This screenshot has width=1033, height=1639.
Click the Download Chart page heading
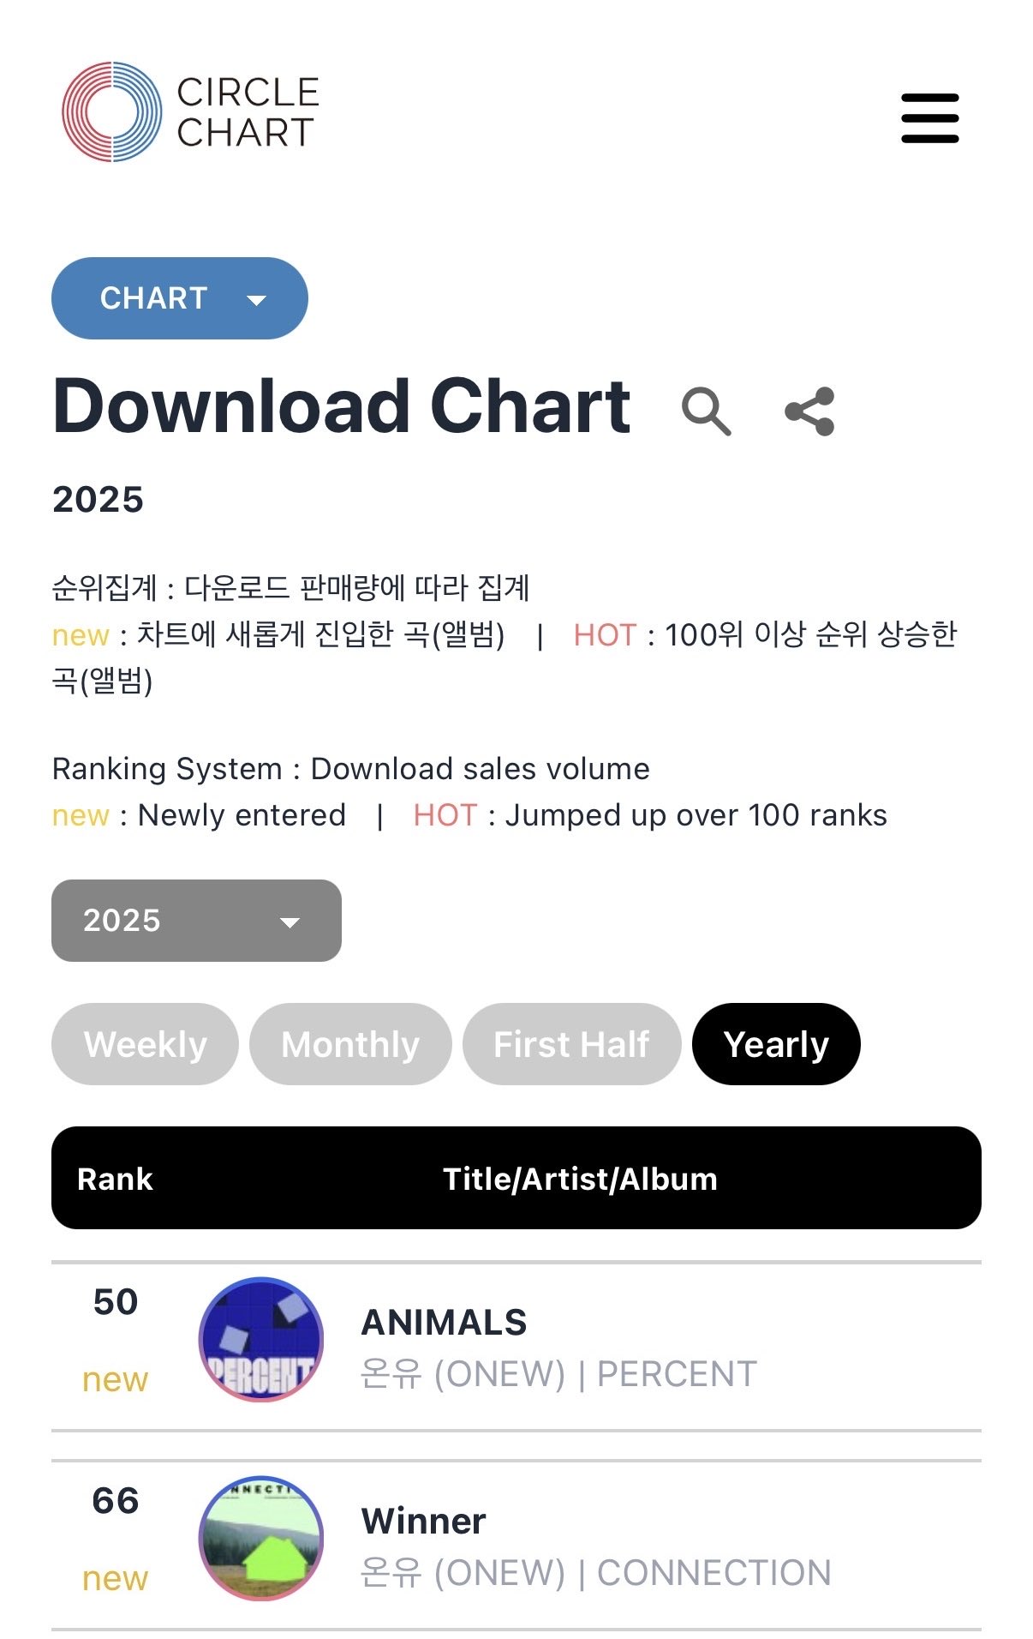tap(342, 406)
